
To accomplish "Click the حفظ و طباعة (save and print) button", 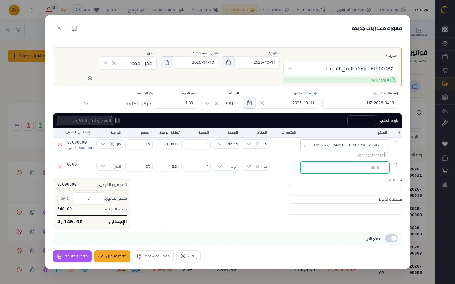I will pos(72,256).
